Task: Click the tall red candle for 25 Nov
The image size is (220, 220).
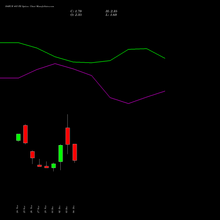Action: 26,134
